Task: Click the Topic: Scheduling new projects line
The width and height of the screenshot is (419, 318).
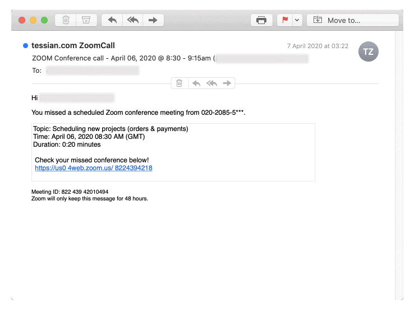Action: (x=110, y=129)
